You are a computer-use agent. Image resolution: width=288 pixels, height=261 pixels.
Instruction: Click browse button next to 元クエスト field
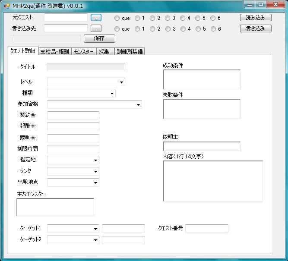pos(96,18)
